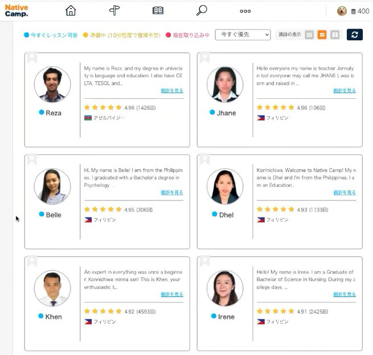Toggle the bookmark ribbon on Belle's card
The height and width of the screenshot is (355, 373).
[x=32, y=159]
